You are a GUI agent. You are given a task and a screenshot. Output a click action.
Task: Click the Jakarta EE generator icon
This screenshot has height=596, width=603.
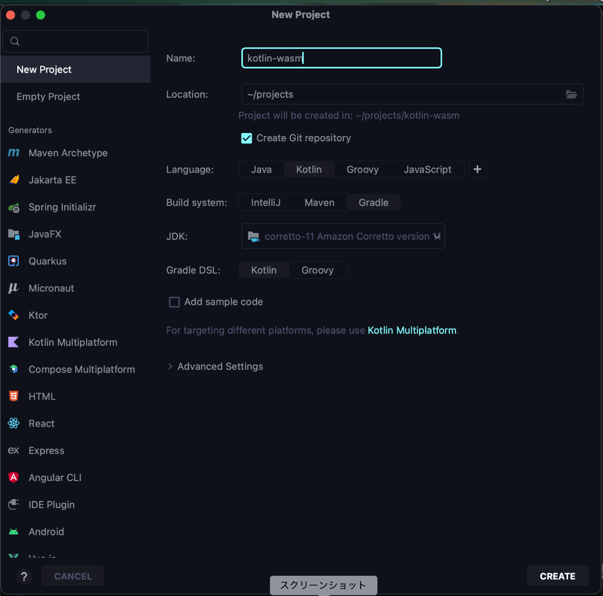pyautogui.click(x=14, y=180)
